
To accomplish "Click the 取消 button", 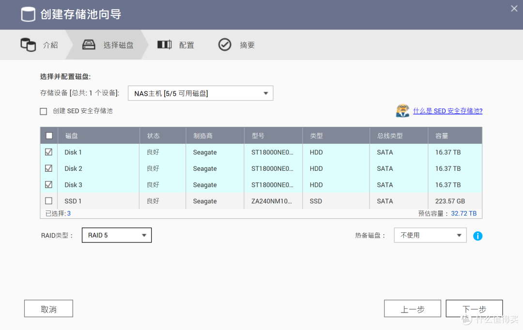I will (x=49, y=309).
